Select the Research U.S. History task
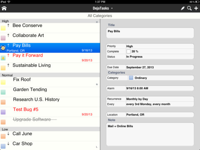Image resolution: width=200 pixels, height=150 pixels. [x=50, y=102]
